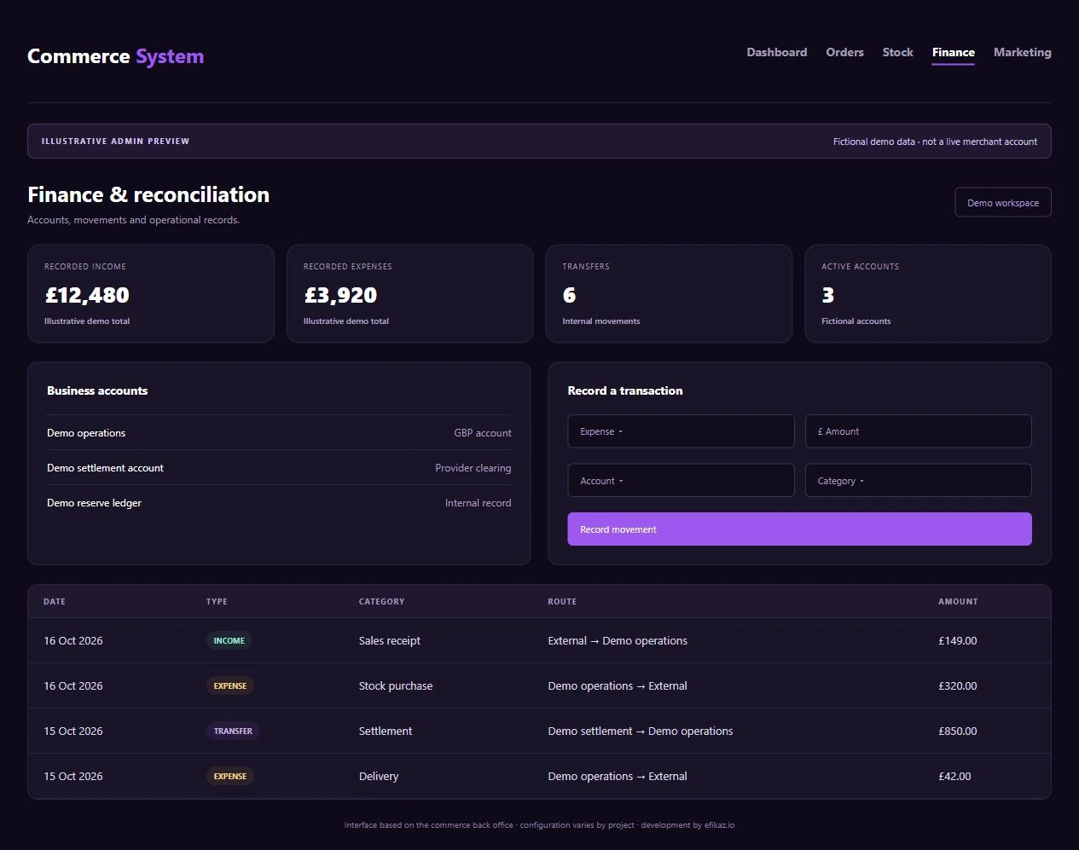1079x850 pixels.
Task: Click the Settlement row's 15 Oct date
Action: [73, 731]
